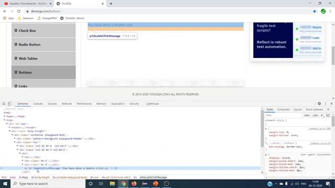This screenshot has height=188, width=335.
Task: Open Firefox from the taskbar
Action: pyautogui.click(x=134, y=183)
